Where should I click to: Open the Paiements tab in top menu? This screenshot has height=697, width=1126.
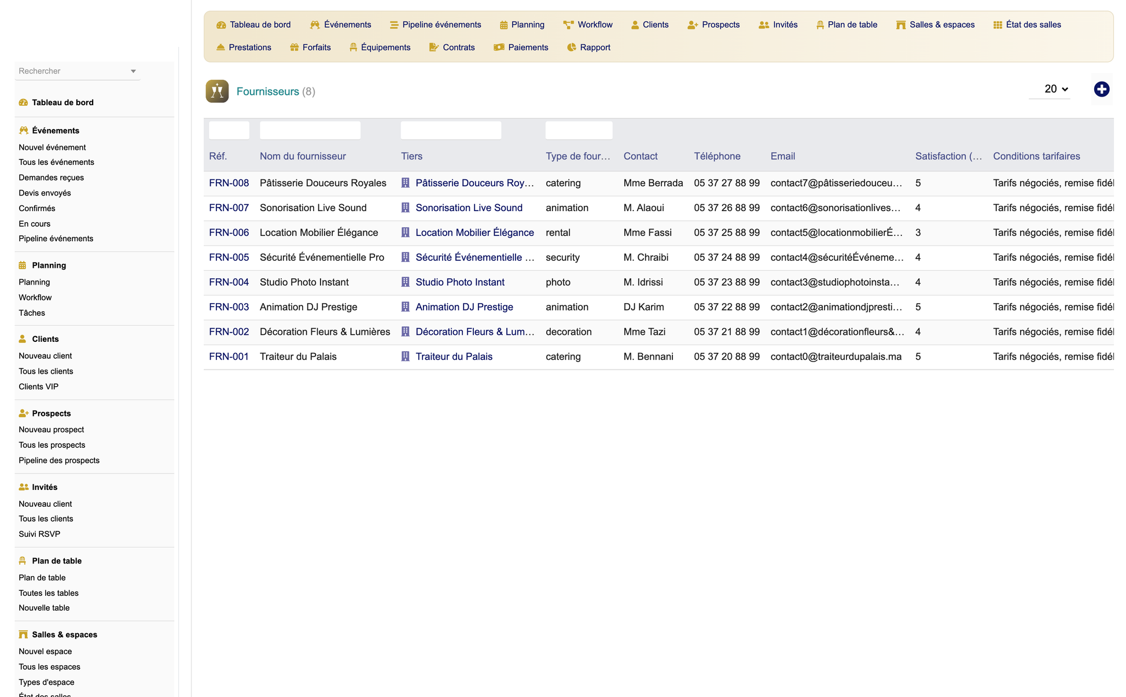pos(521,47)
